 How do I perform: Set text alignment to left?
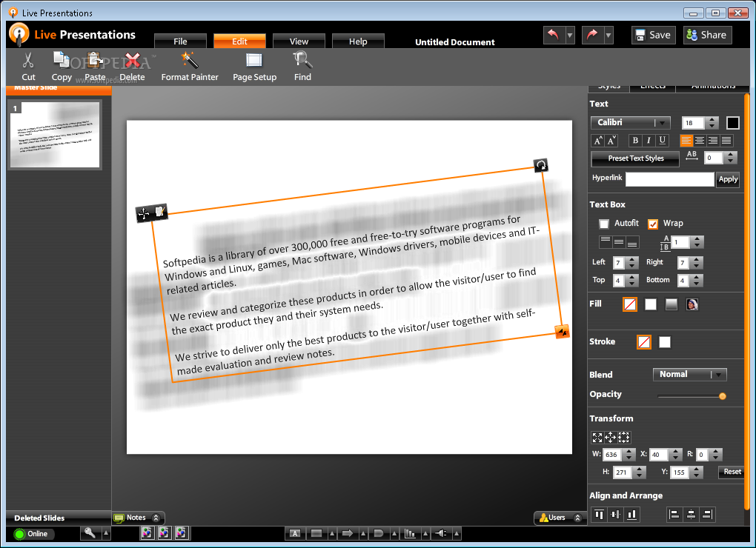coord(686,141)
